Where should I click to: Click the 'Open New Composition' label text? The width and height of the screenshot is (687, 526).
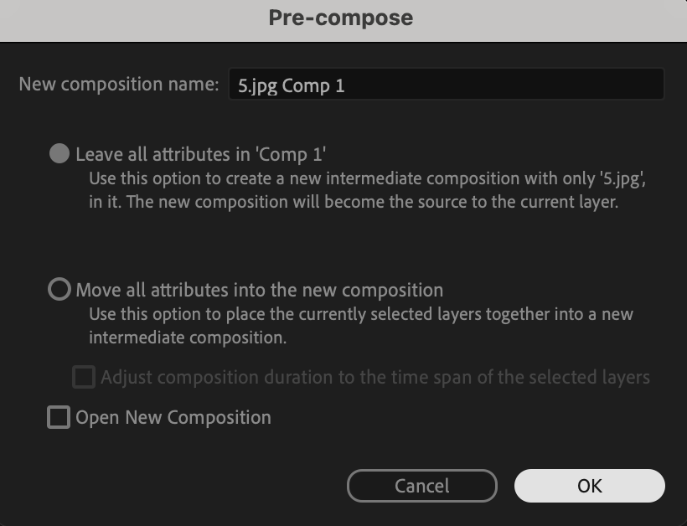coord(173,417)
